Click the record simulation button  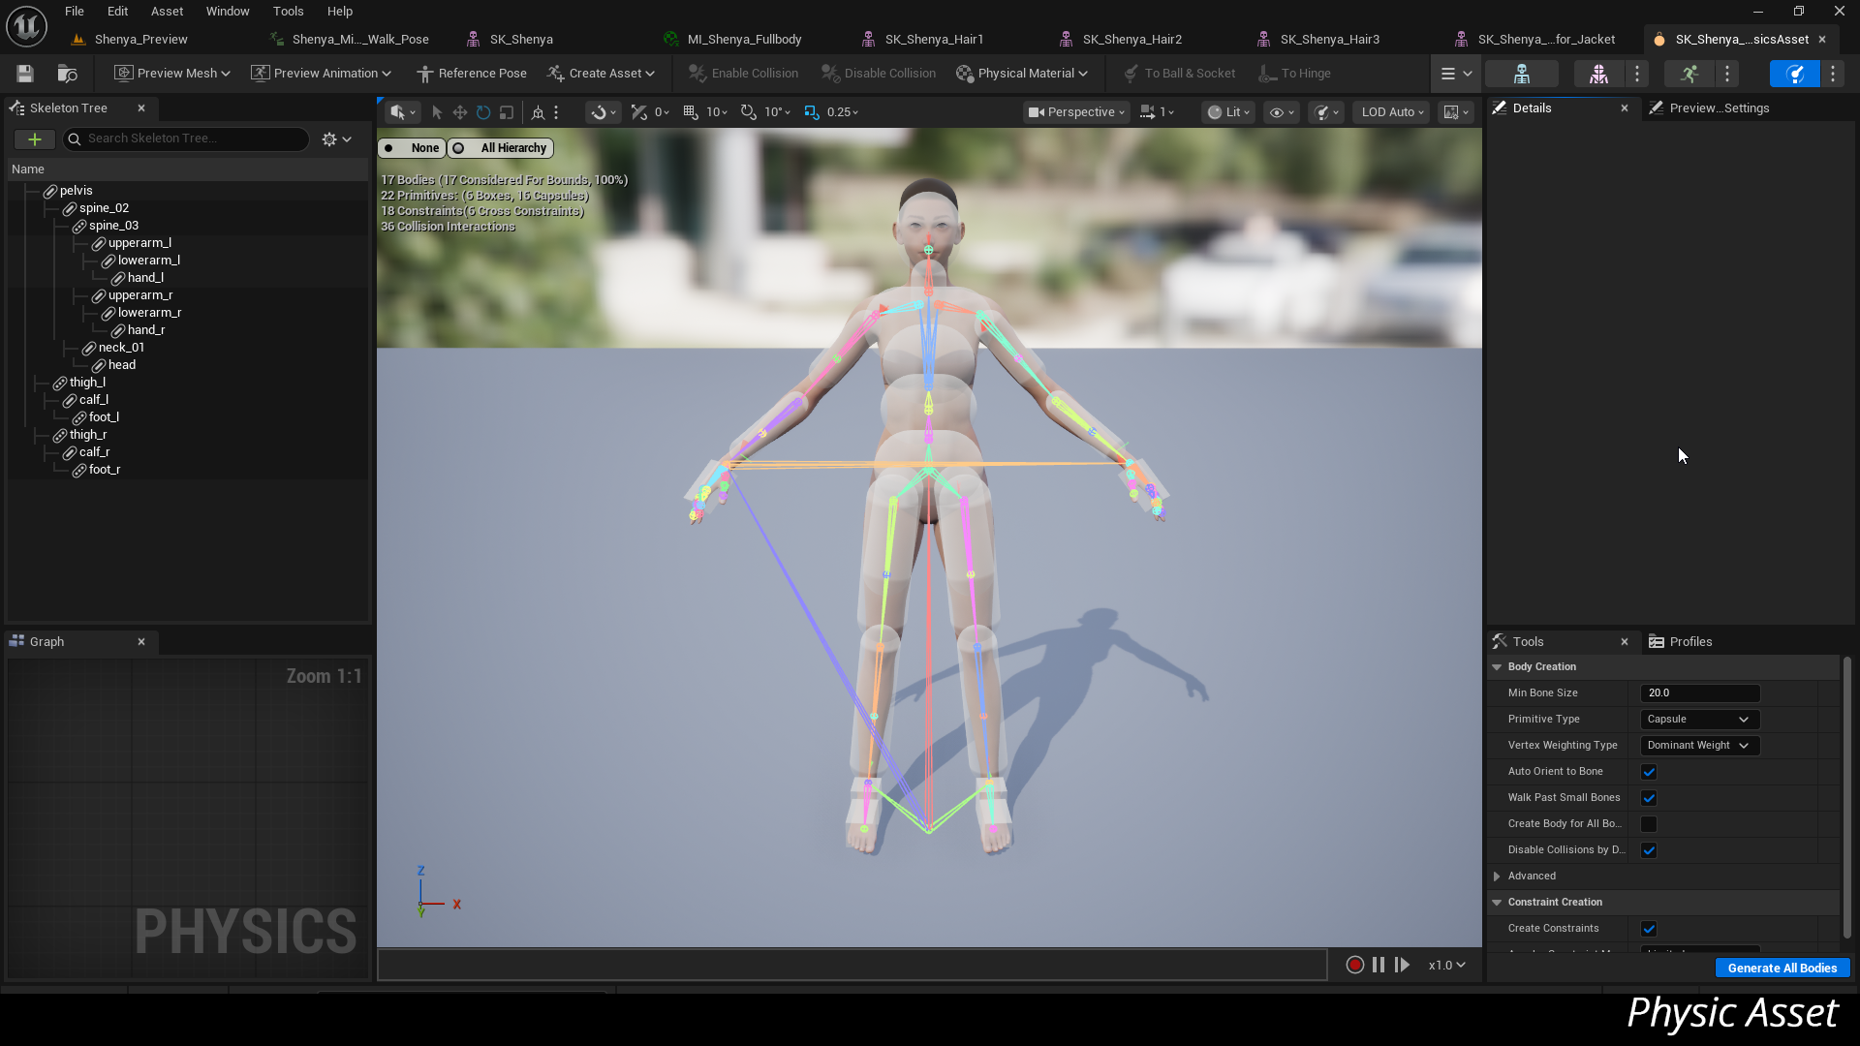coord(1354,965)
